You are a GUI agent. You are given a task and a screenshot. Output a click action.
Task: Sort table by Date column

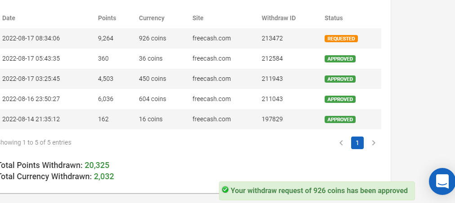click(9, 18)
